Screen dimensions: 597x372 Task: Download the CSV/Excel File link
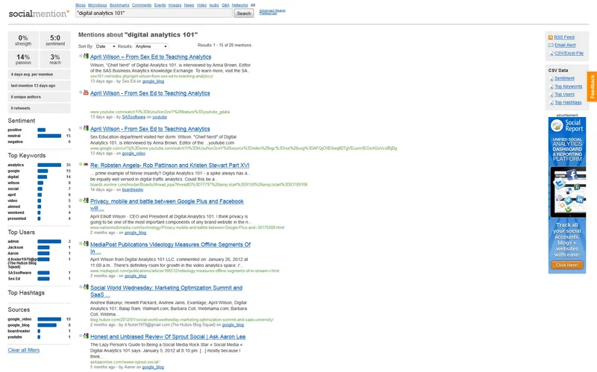coord(569,54)
